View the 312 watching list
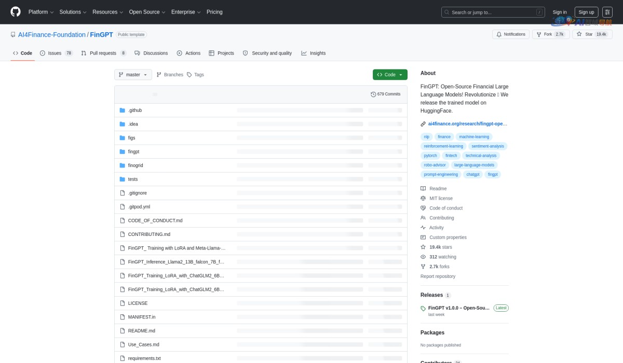This screenshot has width=623, height=363. click(x=443, y=257)
